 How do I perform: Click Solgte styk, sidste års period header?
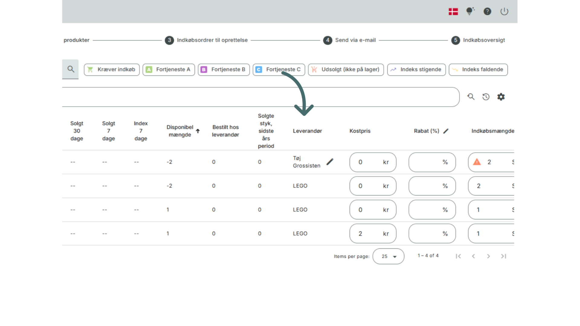[x=266, y=131]
